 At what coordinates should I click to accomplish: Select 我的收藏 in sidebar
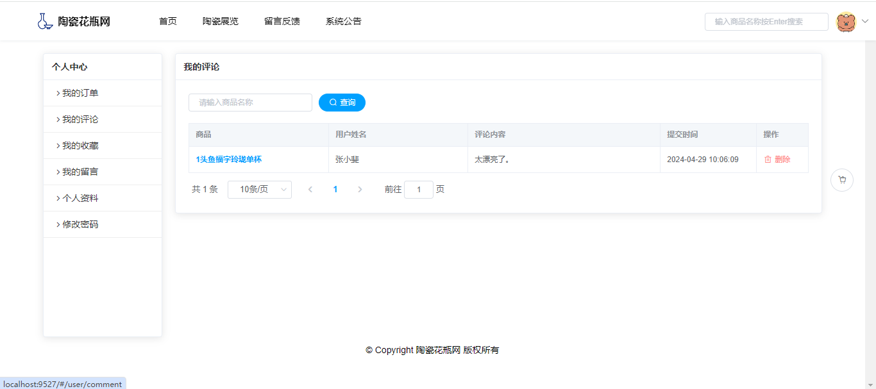click(80, 145)
